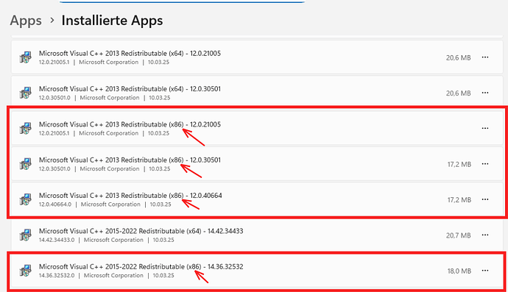Image resolution: width=508 pixels, height=292 pixels.
Task: Click version detail 14.36.32532.0
Action: [x=57, y=276]
